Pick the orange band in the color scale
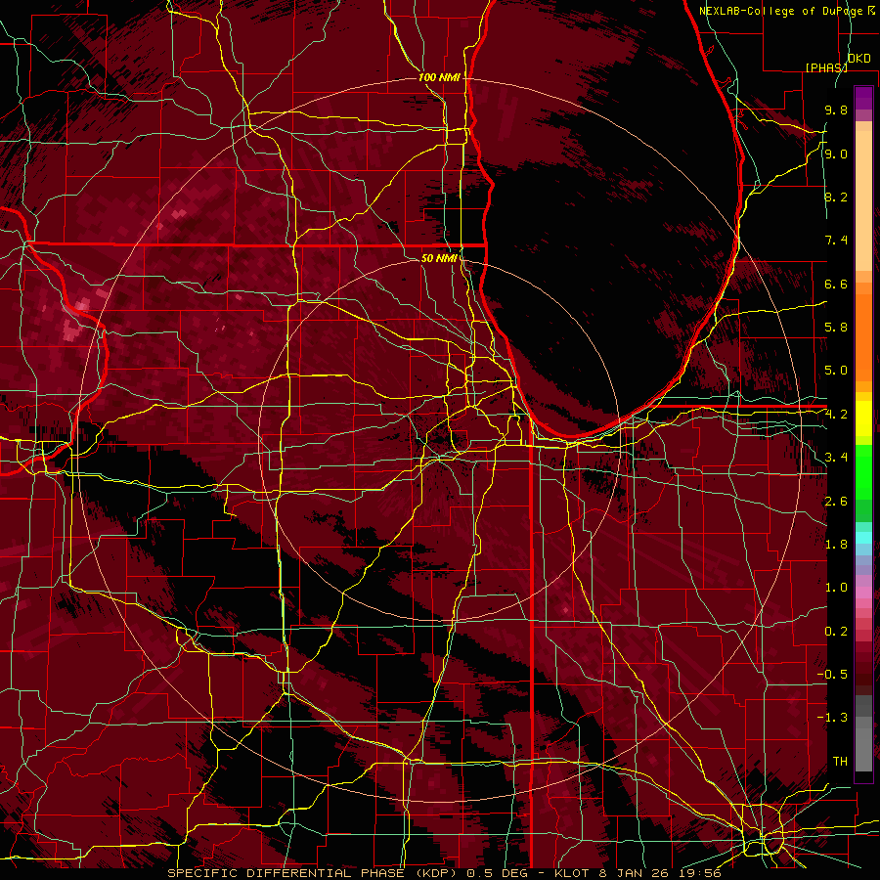This screenshot has width=880, height=880. pos(863,336)
